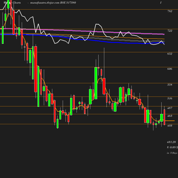The image size is (178, 178).
Task: Click the 516 price axis label
Action: tap(169, 98)
